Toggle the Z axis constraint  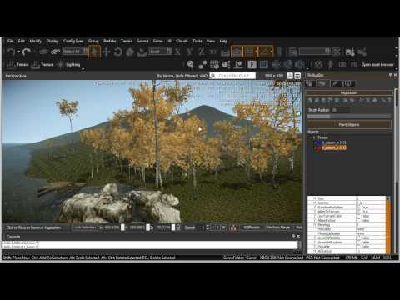click(x=202, y=52)
